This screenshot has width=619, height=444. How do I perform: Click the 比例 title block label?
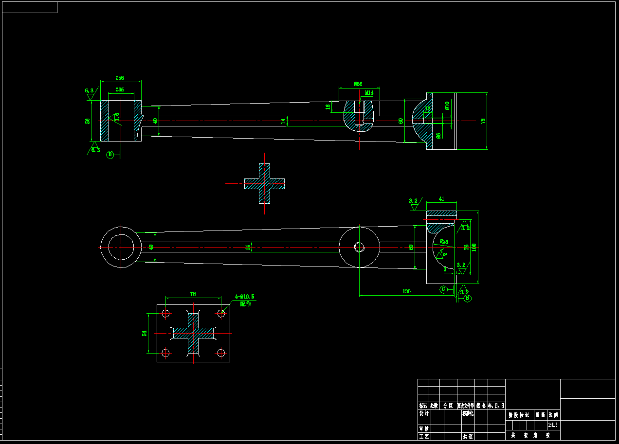554,415
